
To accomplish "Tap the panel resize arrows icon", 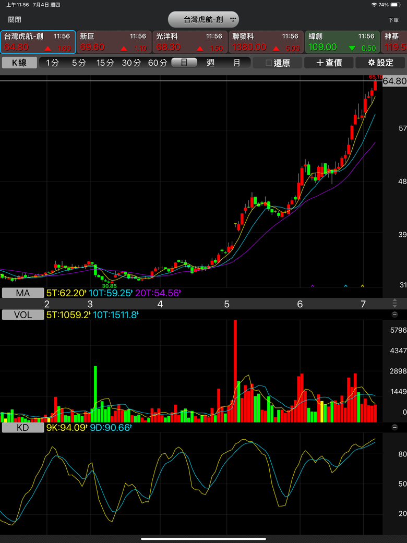I will 394,304.
